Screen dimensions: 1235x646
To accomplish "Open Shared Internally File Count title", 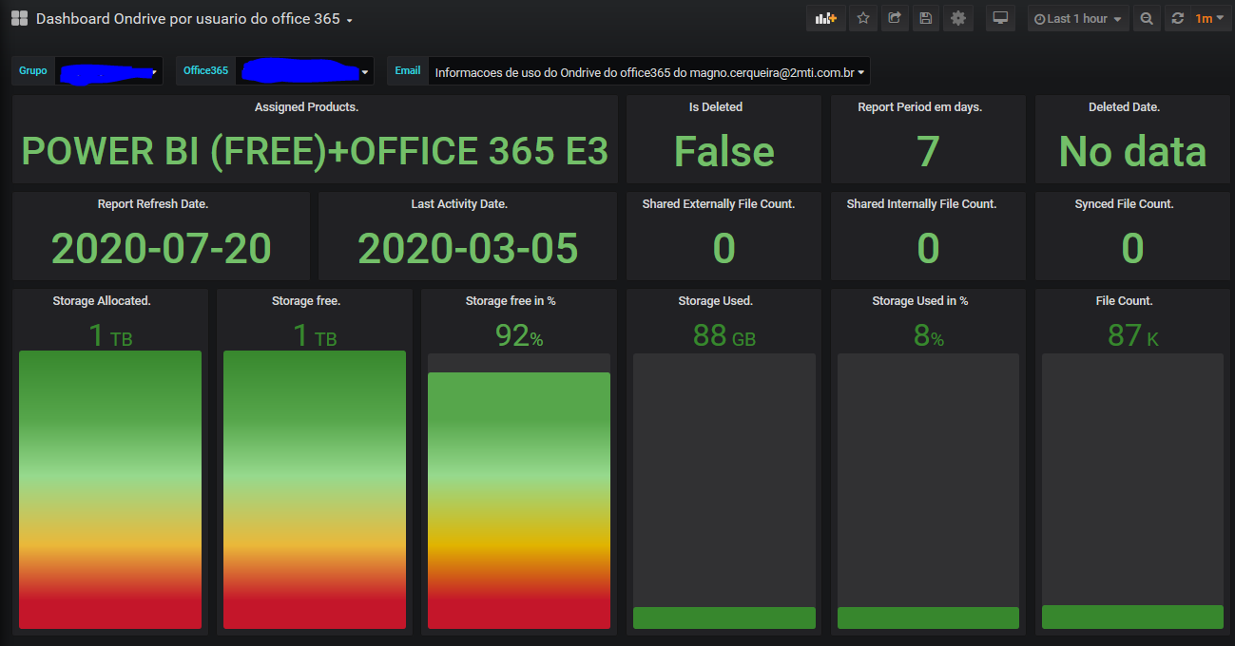I will click(922, 204).
